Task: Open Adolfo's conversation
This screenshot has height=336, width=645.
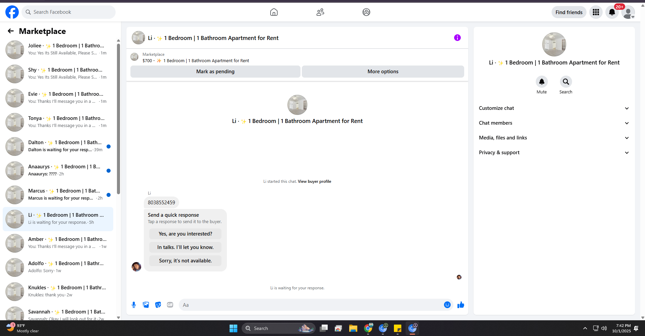Action: pos(58,267)
